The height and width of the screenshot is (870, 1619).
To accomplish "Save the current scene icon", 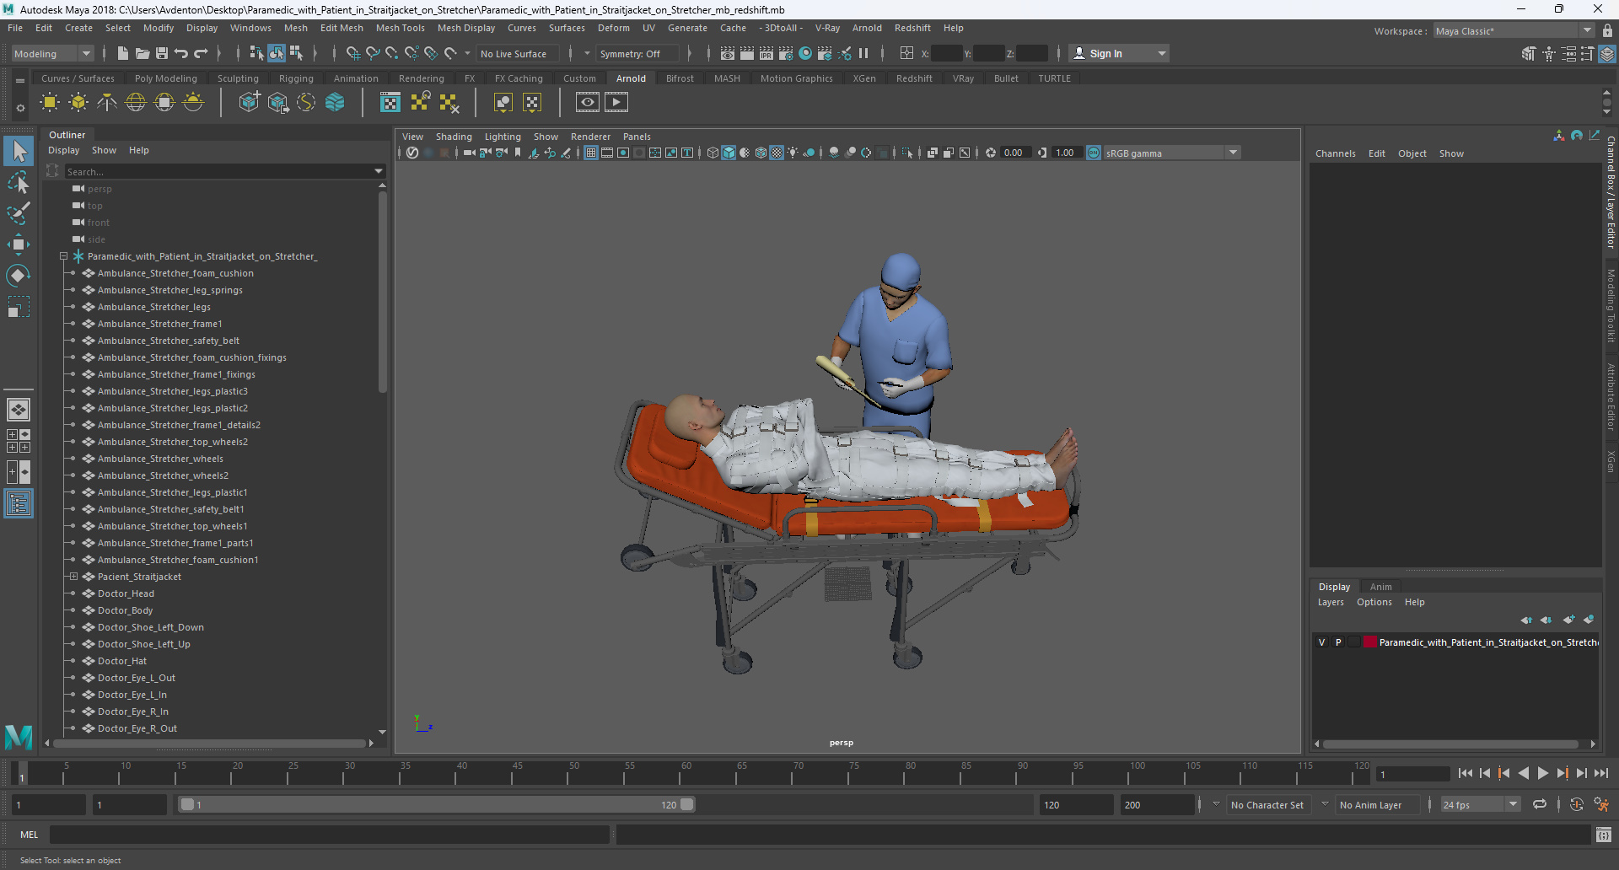I will 162,53.
